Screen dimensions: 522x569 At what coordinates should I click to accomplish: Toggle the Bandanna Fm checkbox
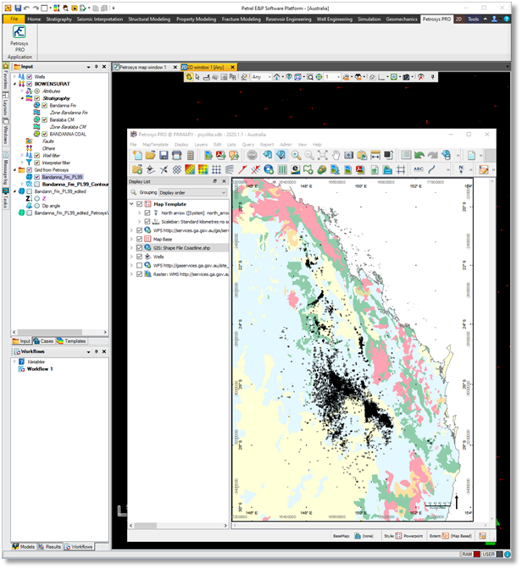pos(44,105)
